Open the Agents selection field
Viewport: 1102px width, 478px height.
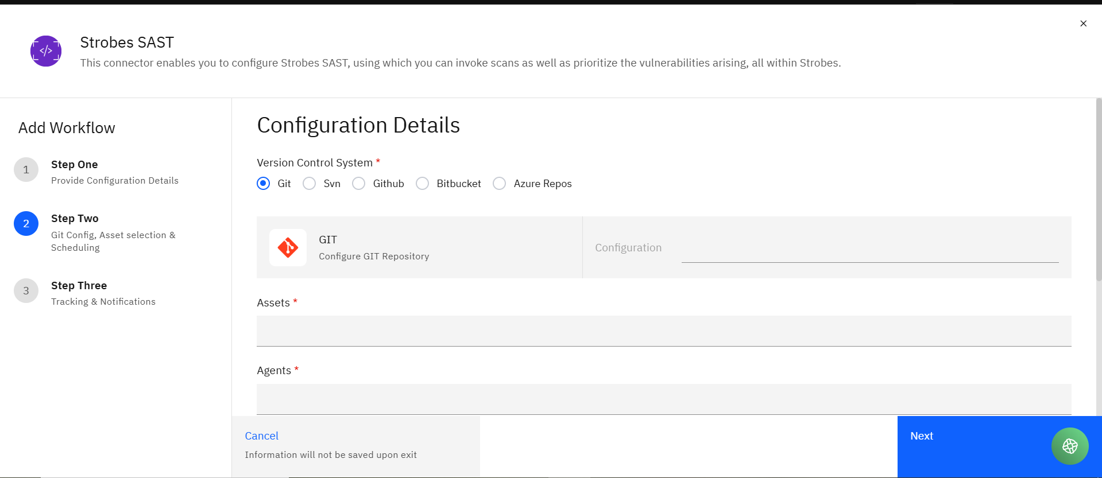664,399
